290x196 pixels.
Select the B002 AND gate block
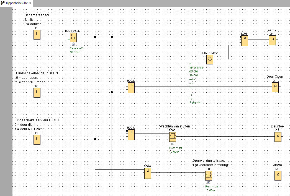131,88
